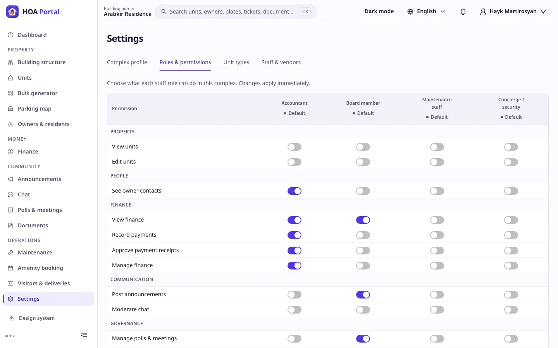Disable Manage finance for Accountant

[294, 266]
